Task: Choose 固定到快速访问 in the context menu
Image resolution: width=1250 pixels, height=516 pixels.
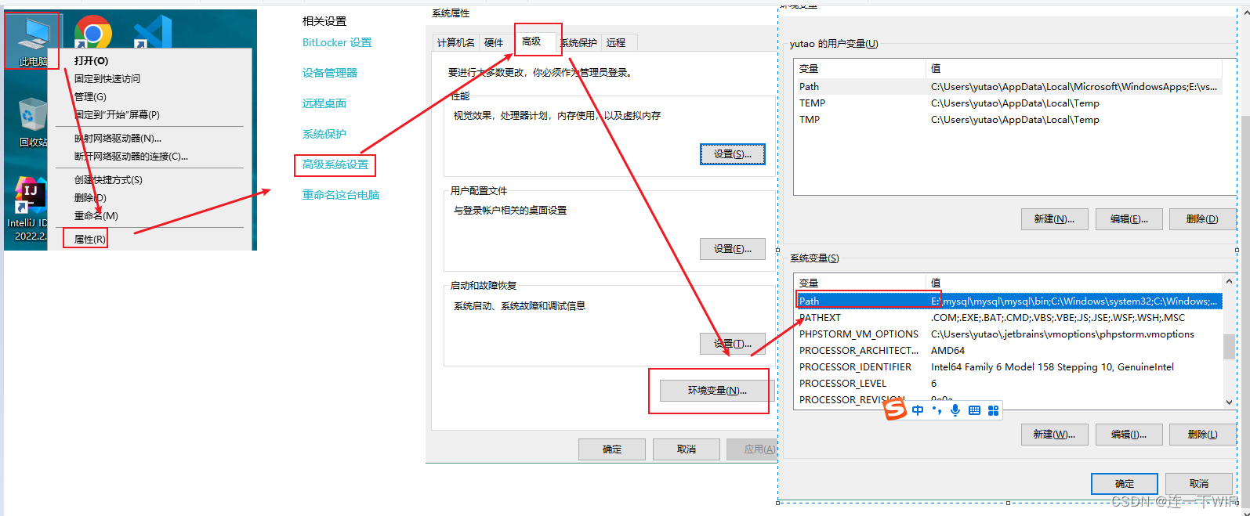Action: coord(107,78)
